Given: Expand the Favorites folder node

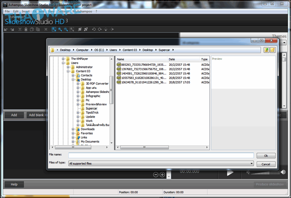Looking at the screenshot, I should [x=73, y=133].
